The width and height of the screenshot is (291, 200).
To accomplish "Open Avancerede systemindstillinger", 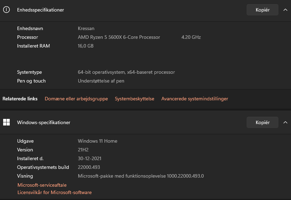I will click(x=195, y=99).
